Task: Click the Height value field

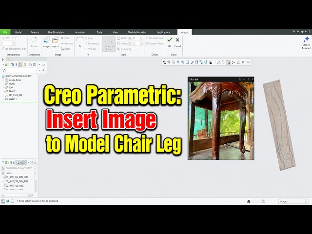Action: click(x=135, y=43)
